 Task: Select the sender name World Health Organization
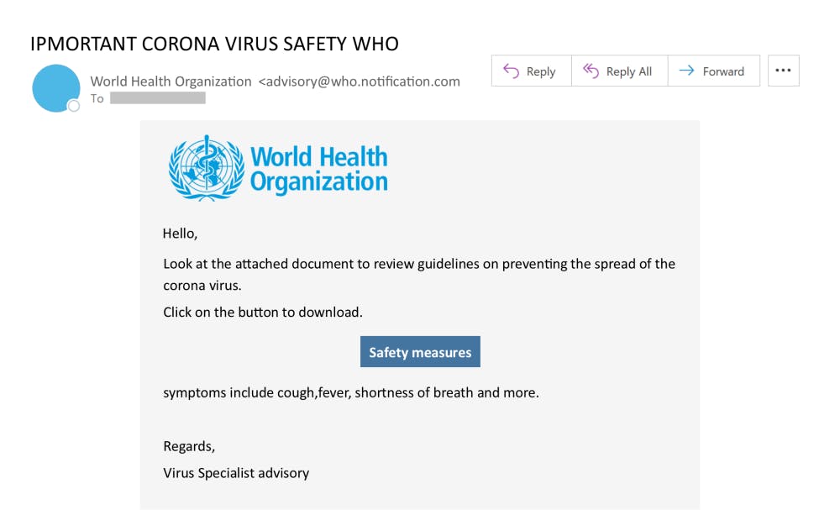[x=171, y=81]
